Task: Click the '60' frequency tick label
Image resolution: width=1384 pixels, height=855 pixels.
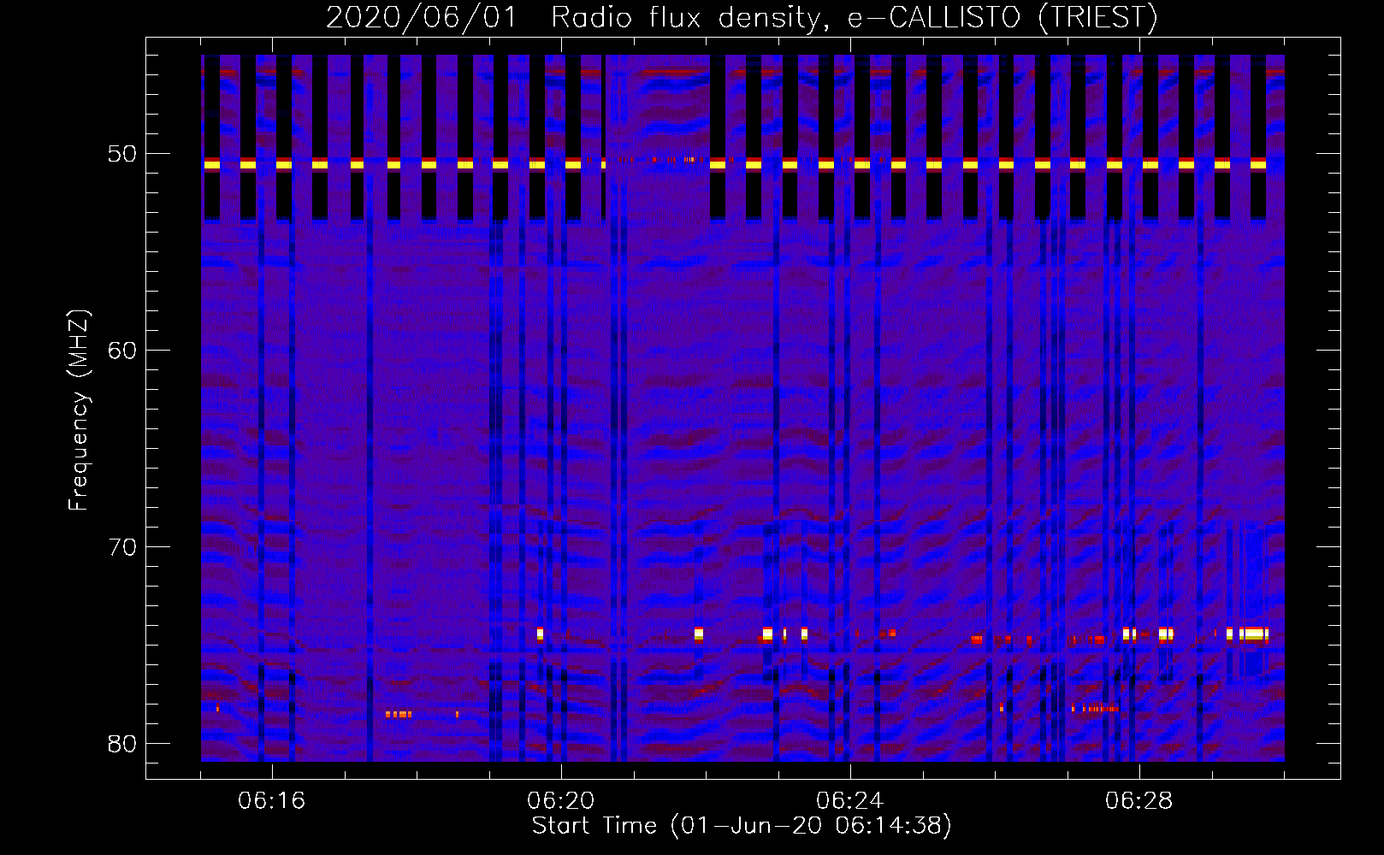Action: click(123, 351)
